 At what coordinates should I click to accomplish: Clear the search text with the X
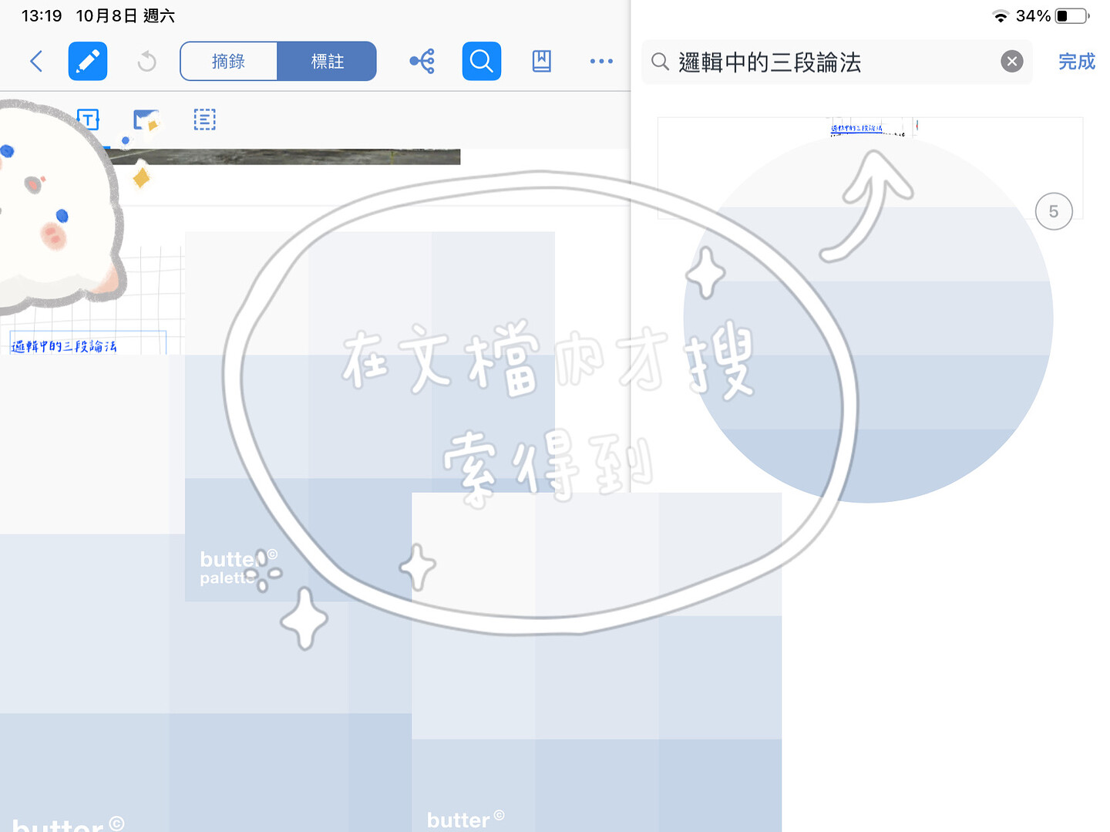coord(1011,62)
